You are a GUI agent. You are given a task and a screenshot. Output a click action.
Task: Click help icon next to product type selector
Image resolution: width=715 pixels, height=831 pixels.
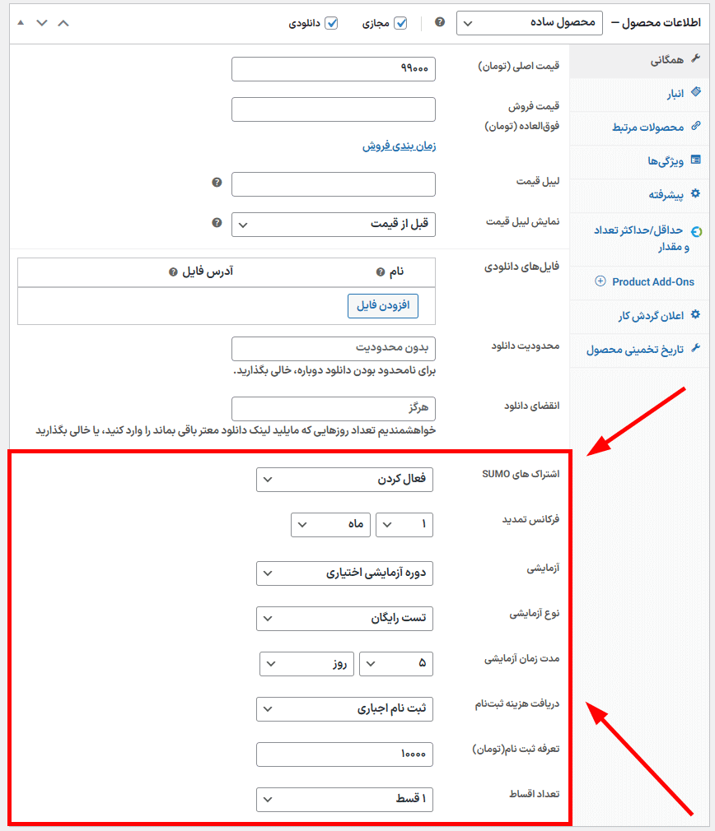440,21
